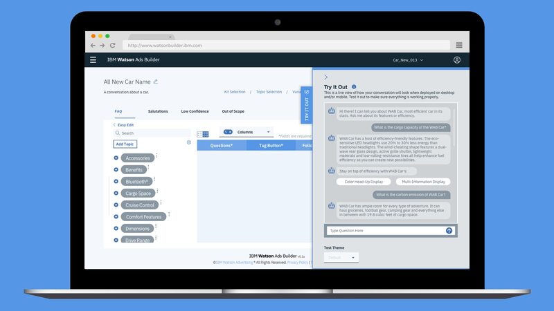Open the user profile account icon

(x=457, y=60)
